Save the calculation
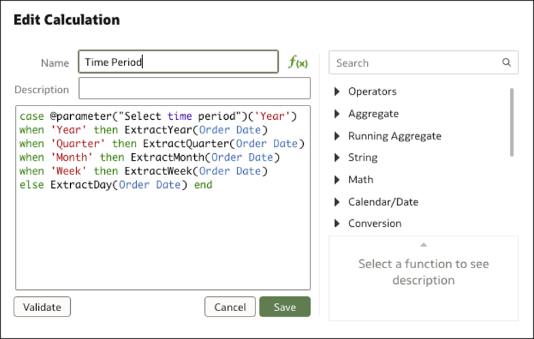The height and width of the screenshot is (339, 534). 285,307
